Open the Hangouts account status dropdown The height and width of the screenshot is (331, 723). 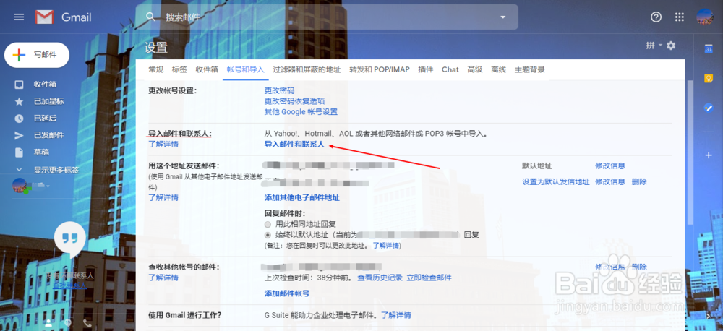click(48, 186)
